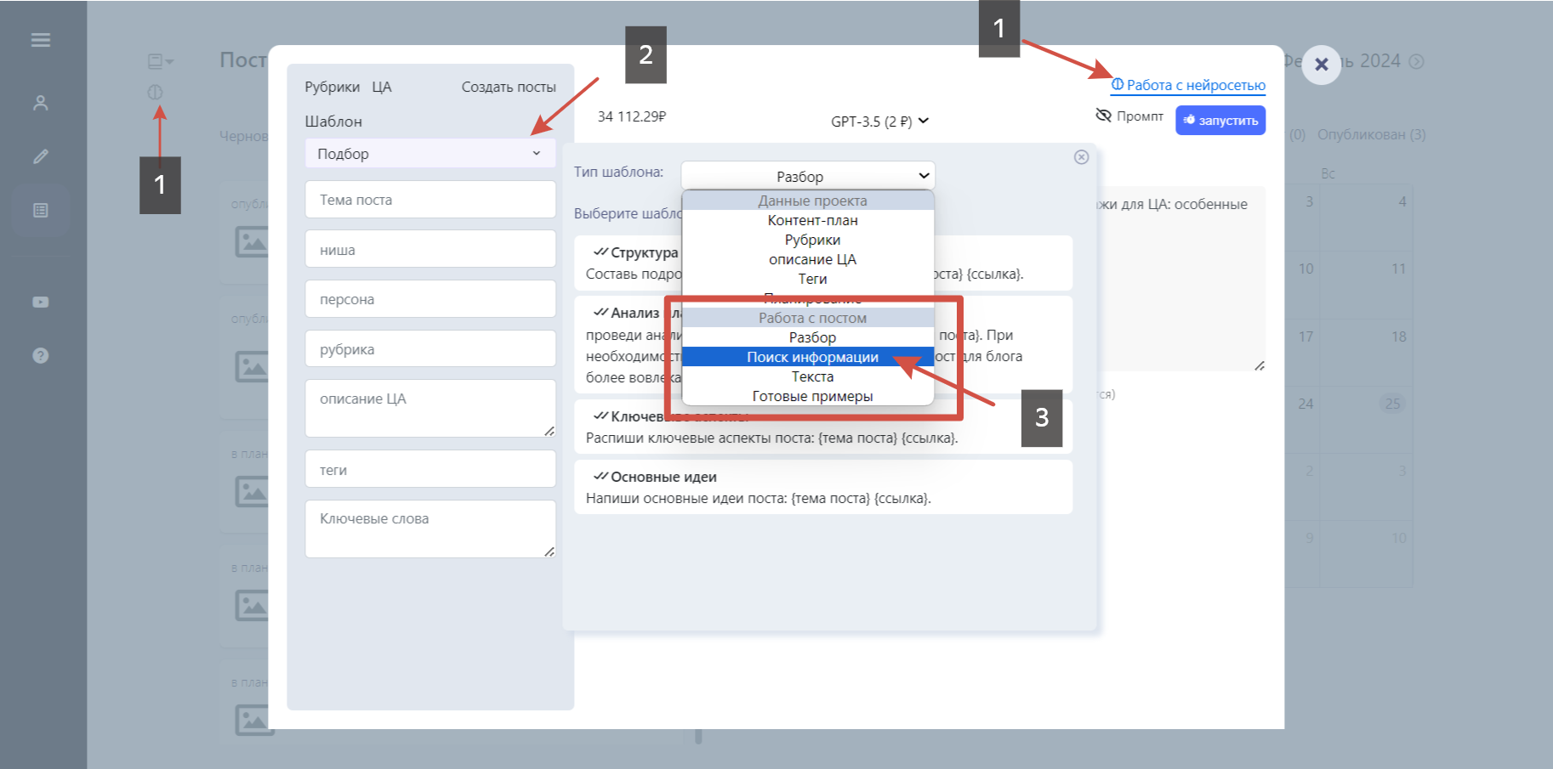Viewport: 1553px width, 769px height.
Task: Switch to the ЦА tab
Action: click(381, 87)
